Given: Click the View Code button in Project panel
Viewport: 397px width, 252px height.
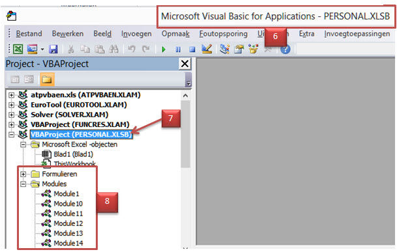Looking at the screenshot, I should 15,79.
